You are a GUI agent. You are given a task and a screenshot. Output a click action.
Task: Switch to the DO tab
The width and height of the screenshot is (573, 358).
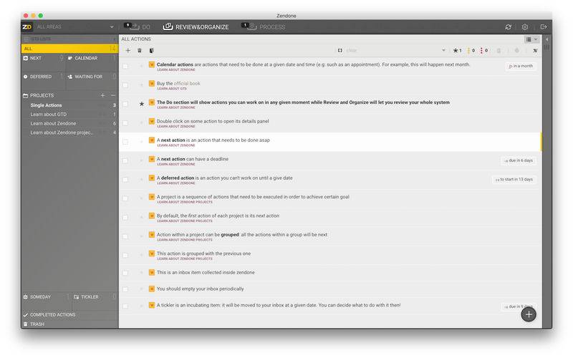click(138, 26)
